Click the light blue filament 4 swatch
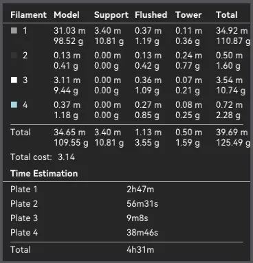The height and width of the screenshot is (263, 253). click(x=14, y=104)
